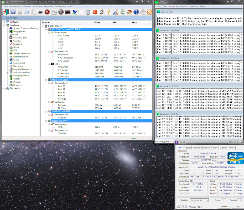Click the printer icon in SIW toolbar
Screen dimensions: 244x210
tap(40, 12)
